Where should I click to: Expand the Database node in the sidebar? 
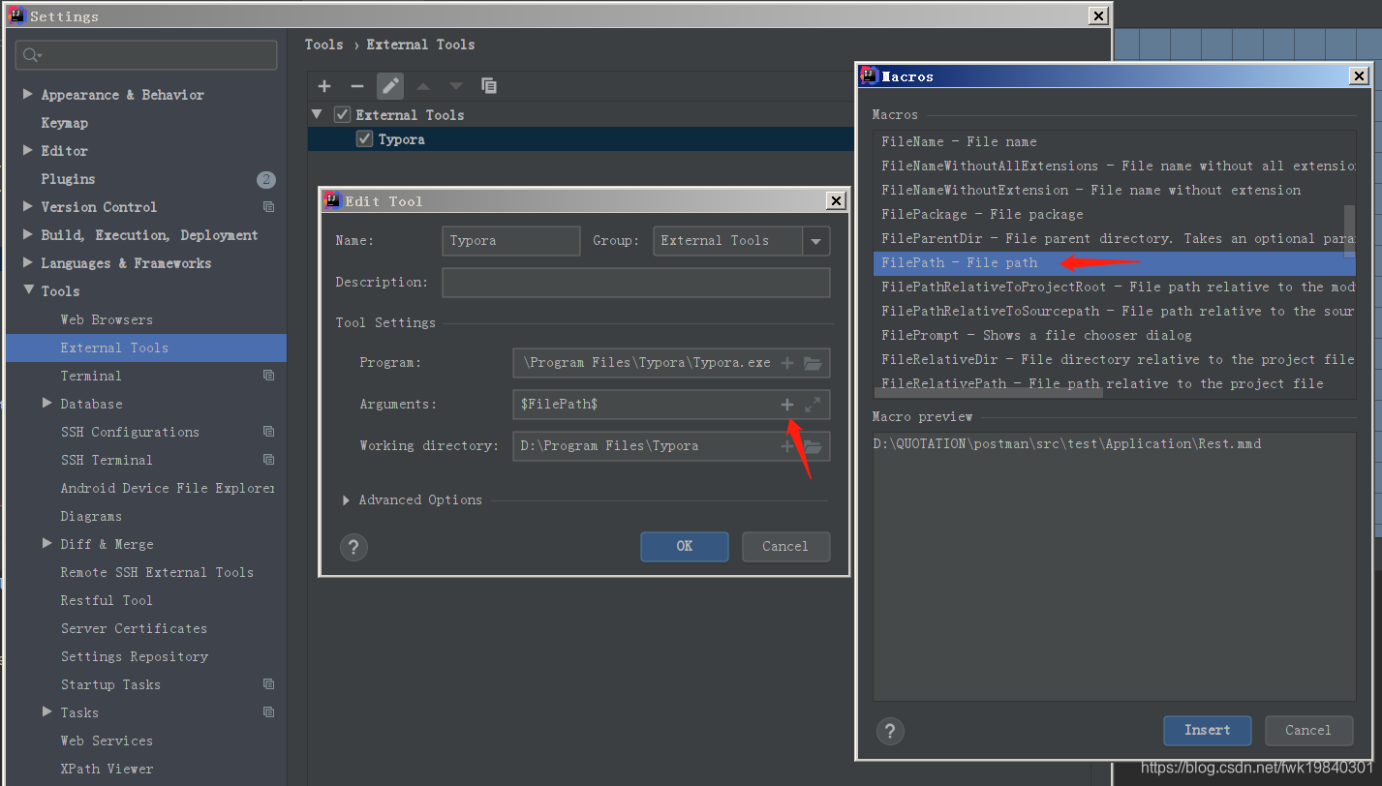click(x=46, y=404)
